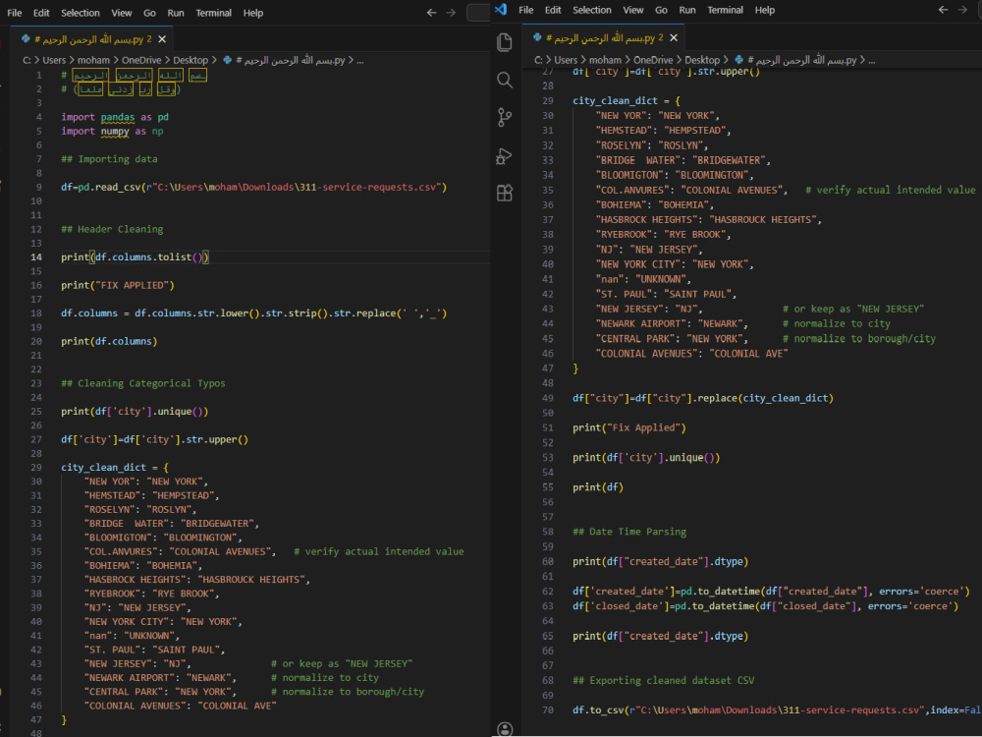This screenshot has height=737, width=982.
Task: Click '## Header Cleaning' comment
Action: [x=112, y=229]
